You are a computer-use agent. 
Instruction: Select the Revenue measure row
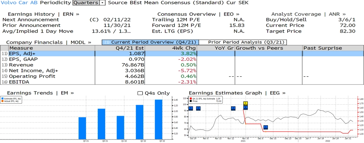coord(182,65)
